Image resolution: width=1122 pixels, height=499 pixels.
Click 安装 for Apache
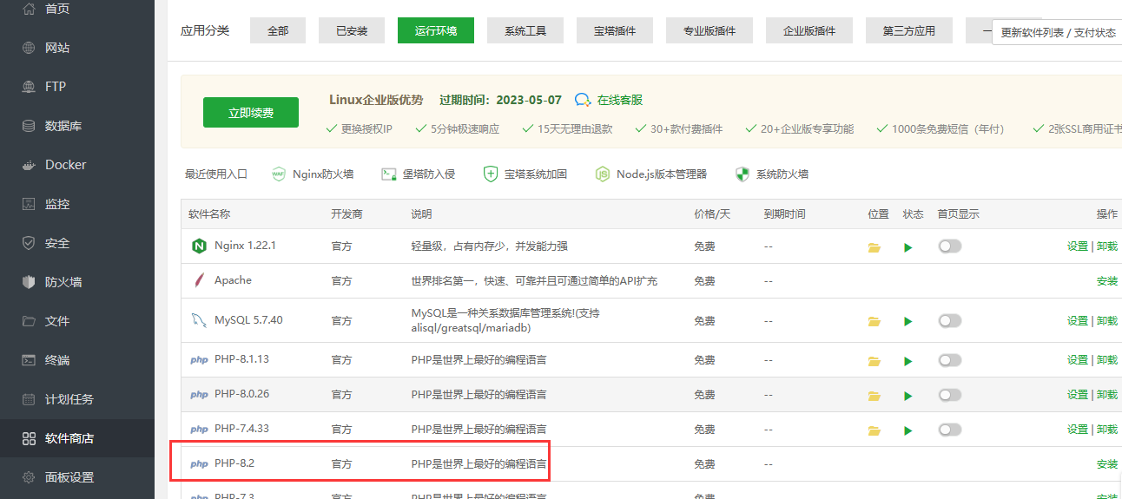[x=1107, y=281]
